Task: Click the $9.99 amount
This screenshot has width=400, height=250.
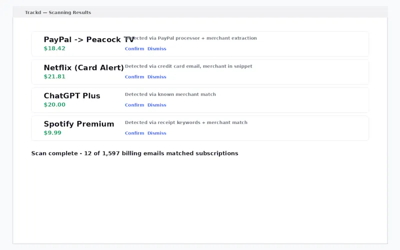Action: pyautogui.click(x=52, y=132)
